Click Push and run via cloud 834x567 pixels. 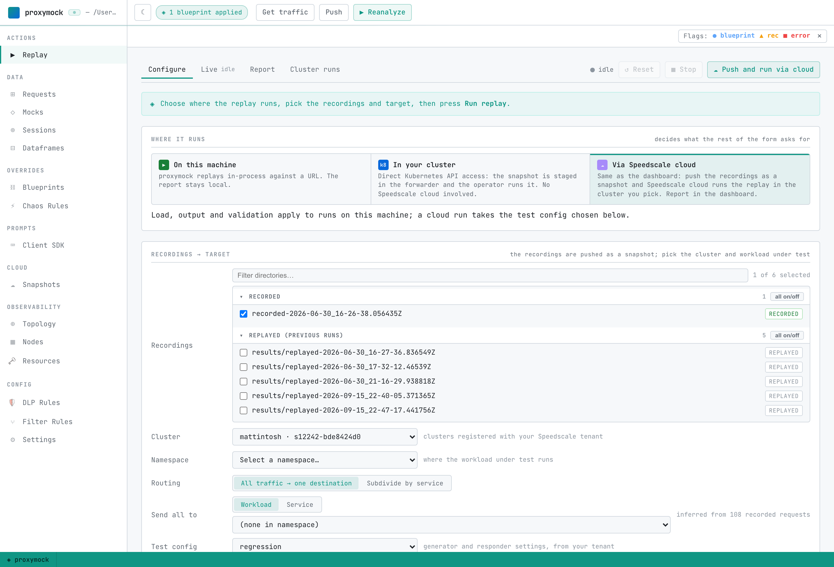click(763, 69)
